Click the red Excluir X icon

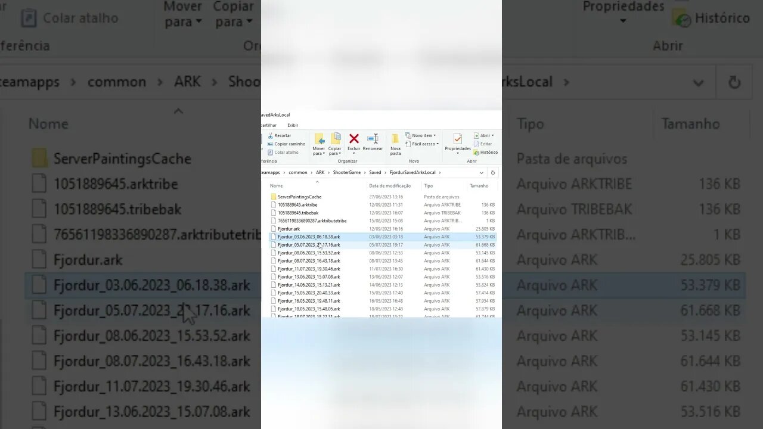tap(354, 139)
